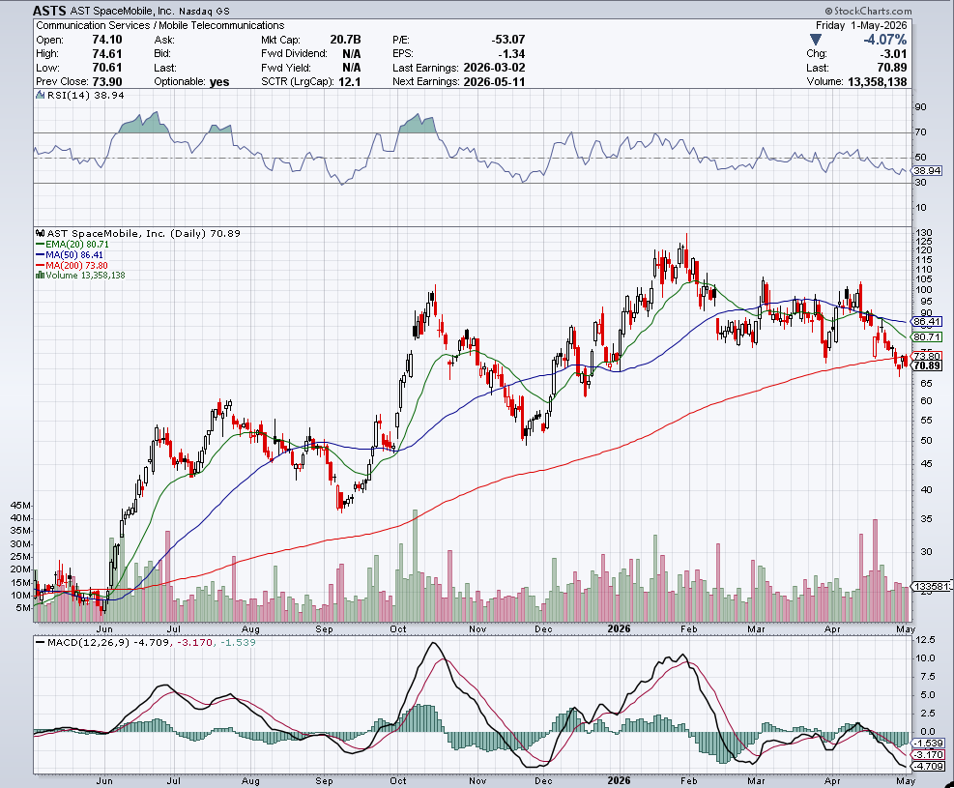Click Last Earnings date 2026-03-02
Viewport: 954px width, 788px height.
494,68
